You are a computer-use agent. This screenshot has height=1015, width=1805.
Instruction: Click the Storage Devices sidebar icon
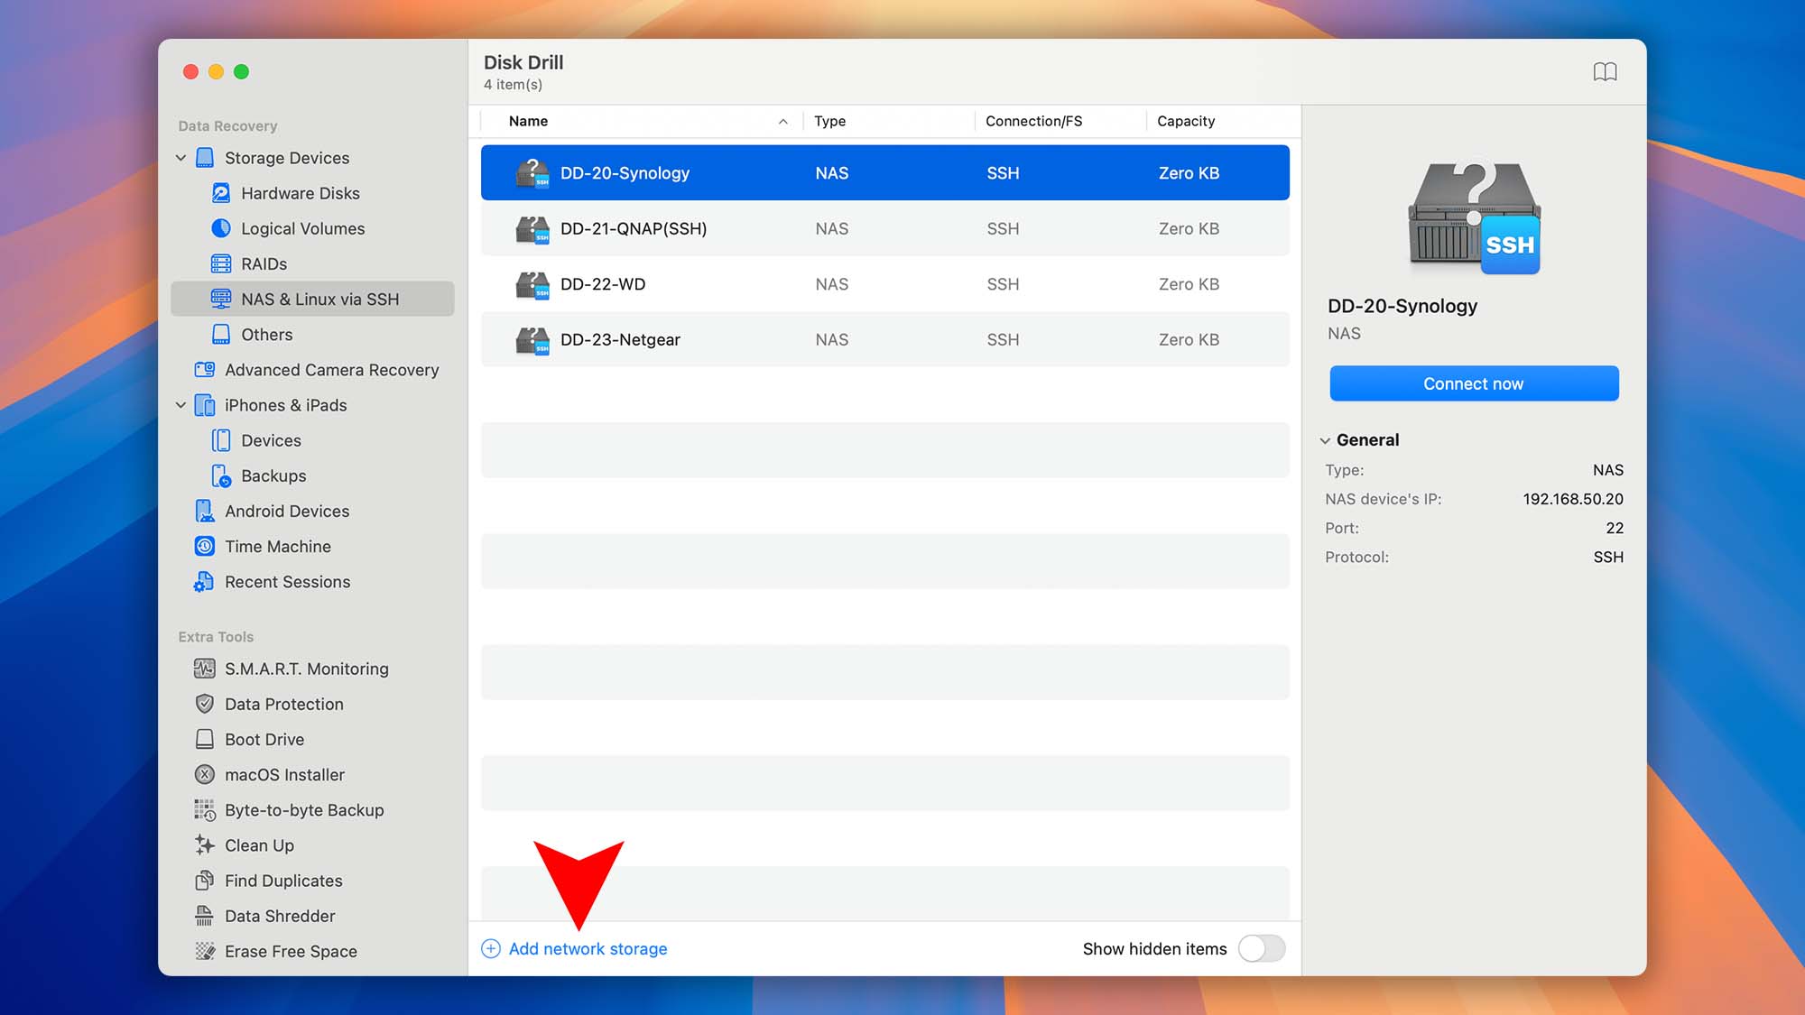pyautogui.click(x=205, y=158)
